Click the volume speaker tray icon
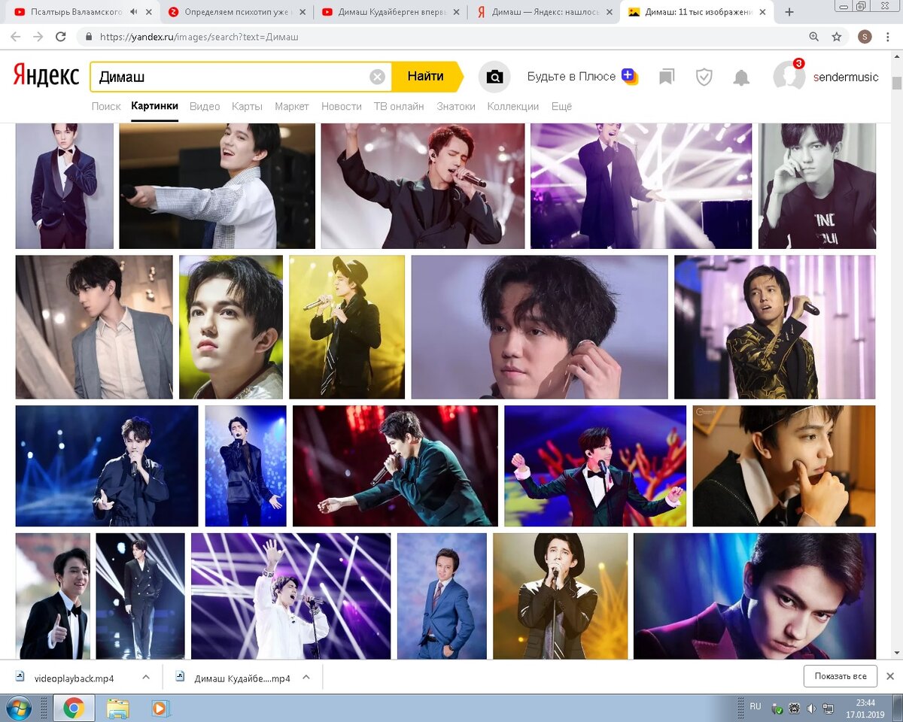The height and width of the screenshot is (722, 903). [x=811, y=708]
